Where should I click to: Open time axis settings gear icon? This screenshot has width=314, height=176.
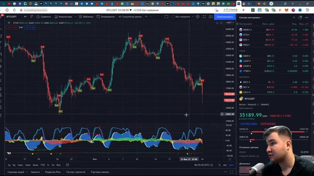pos(230,159)
